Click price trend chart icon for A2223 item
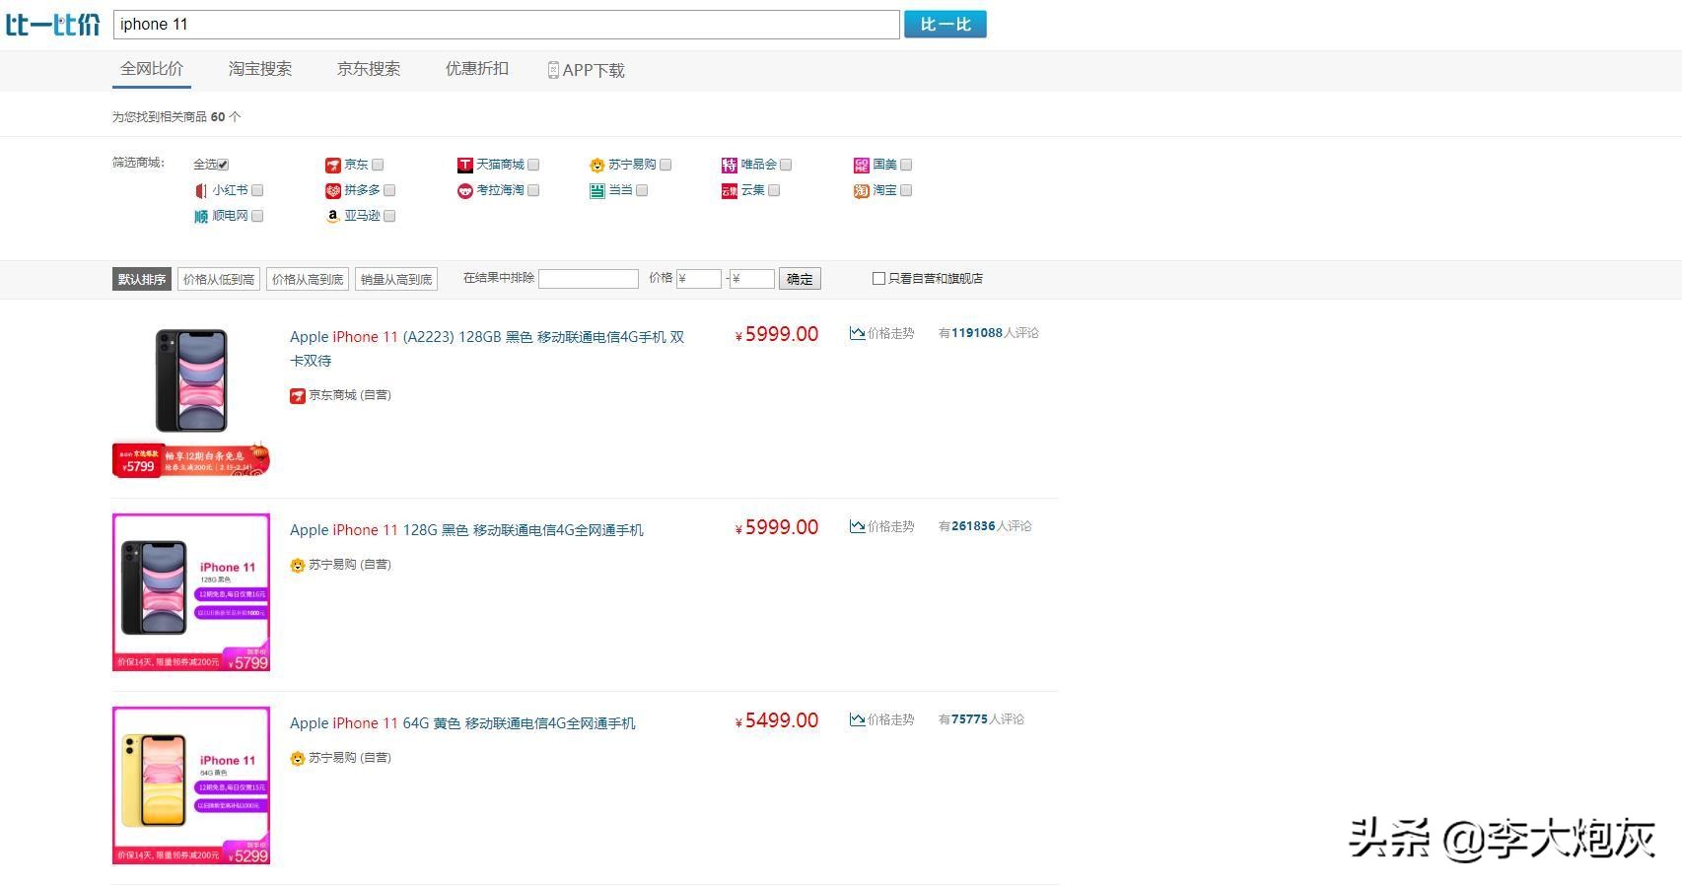The height and width of the screenshot is (886, 1682). tap(858, 334)
